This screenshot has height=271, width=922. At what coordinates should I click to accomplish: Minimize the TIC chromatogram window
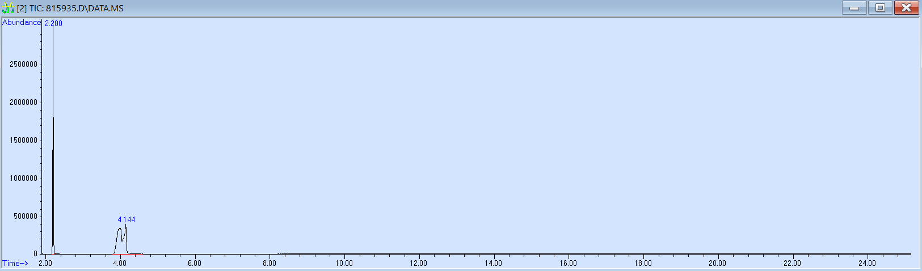pyautogui.click(x=854, y=8)
